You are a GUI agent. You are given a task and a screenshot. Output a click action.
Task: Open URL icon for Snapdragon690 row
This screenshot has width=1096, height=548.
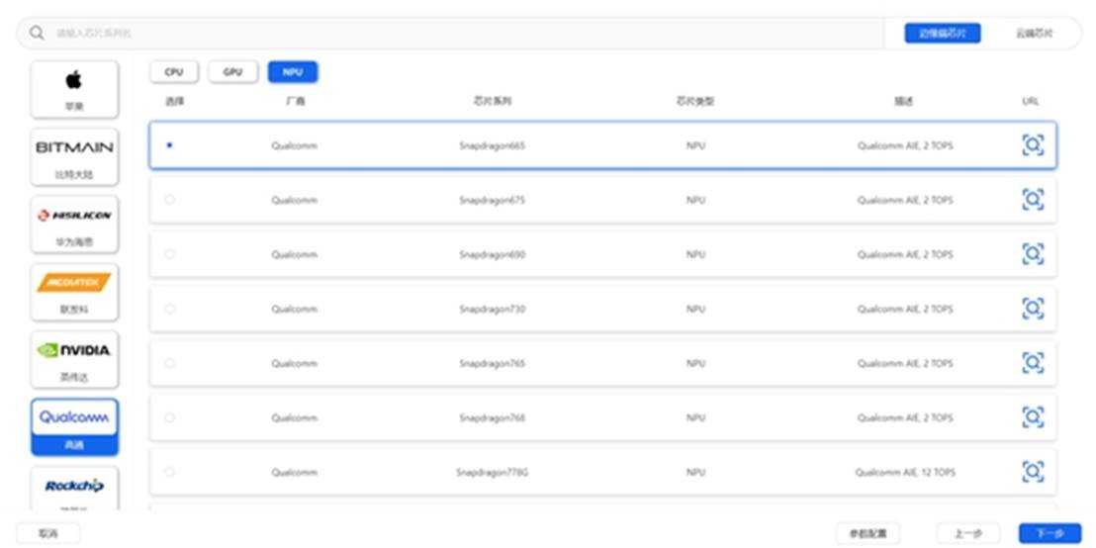coord(1033,254)
